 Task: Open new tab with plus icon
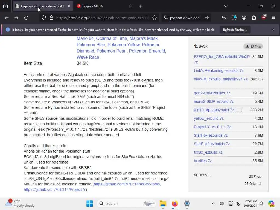pyautogui.click(x=141, y=6)
